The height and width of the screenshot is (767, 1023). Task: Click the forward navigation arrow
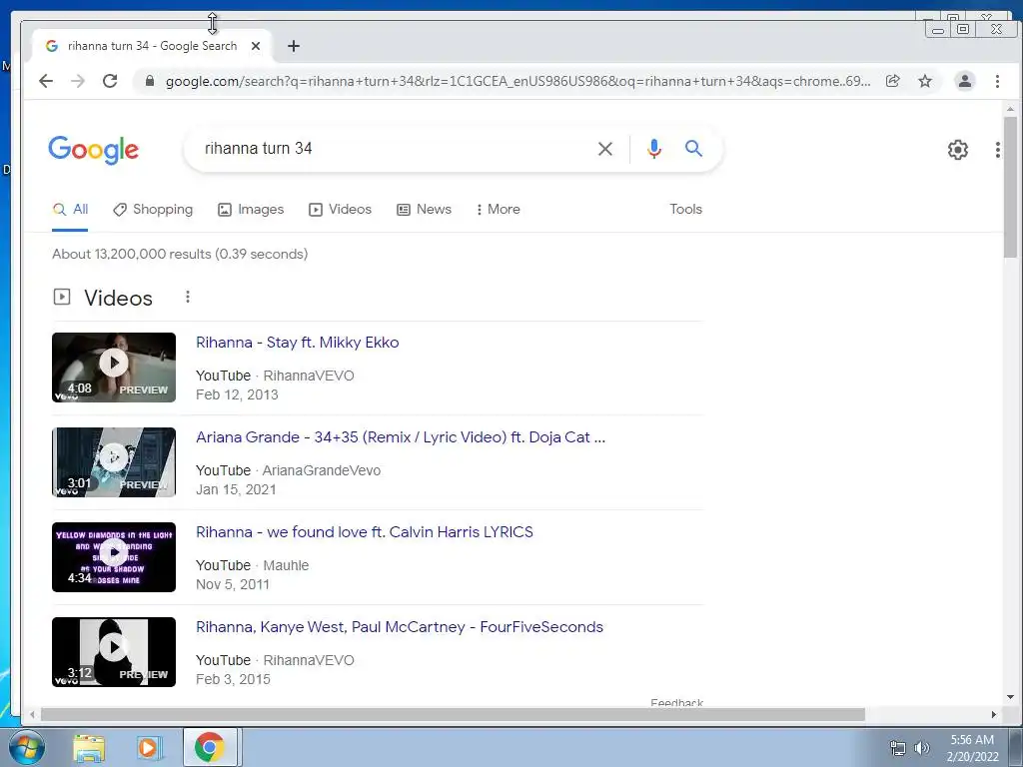pos(78,81)
